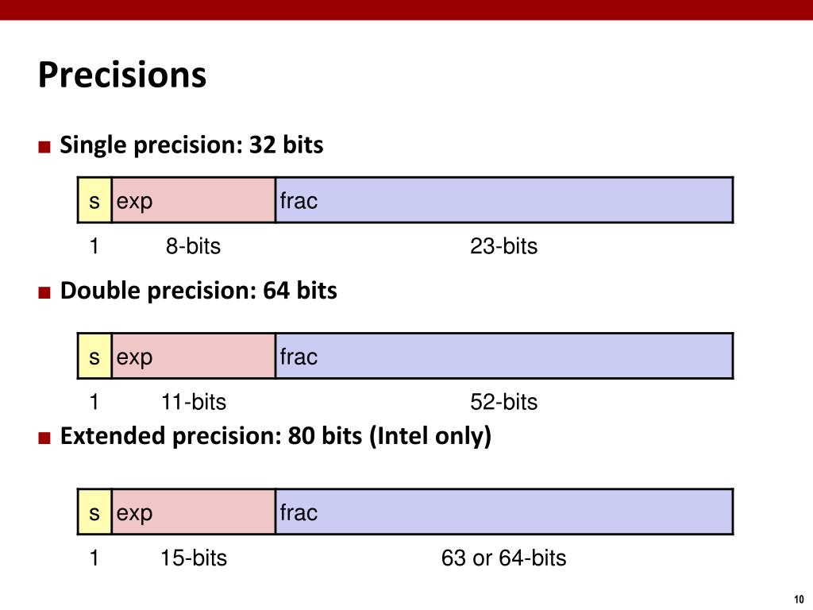This screenshot has height=610, width=813.
Task: Click the yellow sign box in single precision
Action: point(94,201)
